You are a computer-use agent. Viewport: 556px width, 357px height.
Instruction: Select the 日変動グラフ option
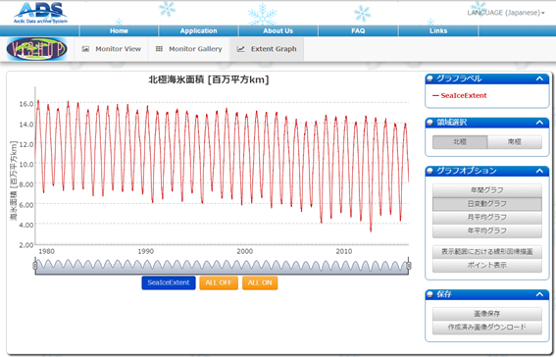(x=487, y=203)
